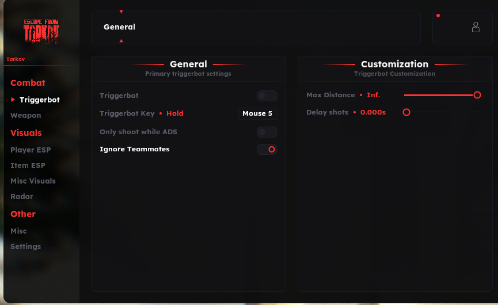Select the General tab at the top
The height and width of the screenshot is (305, 498).
119,27
